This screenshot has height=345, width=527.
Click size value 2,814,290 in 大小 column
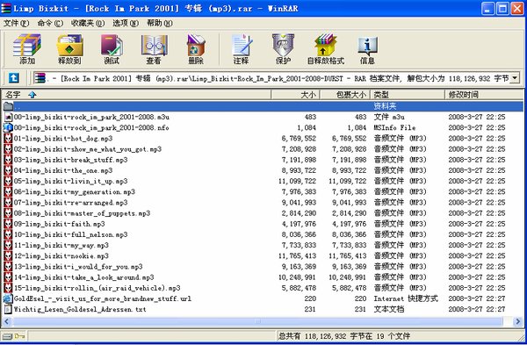pos(300,213)
